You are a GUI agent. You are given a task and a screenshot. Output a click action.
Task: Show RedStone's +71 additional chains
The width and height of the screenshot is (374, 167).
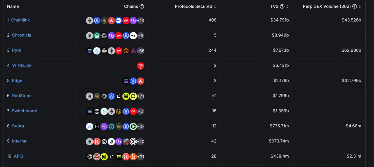141,96
